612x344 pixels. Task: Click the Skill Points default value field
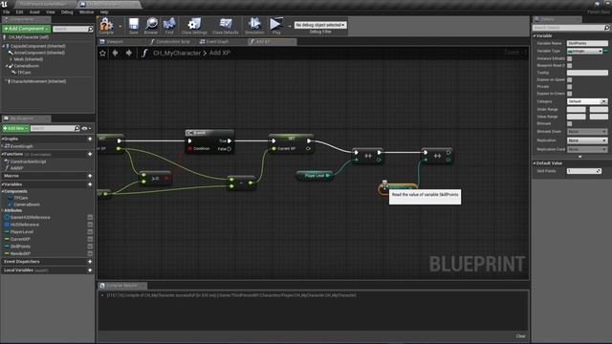[x=584, y=171]
